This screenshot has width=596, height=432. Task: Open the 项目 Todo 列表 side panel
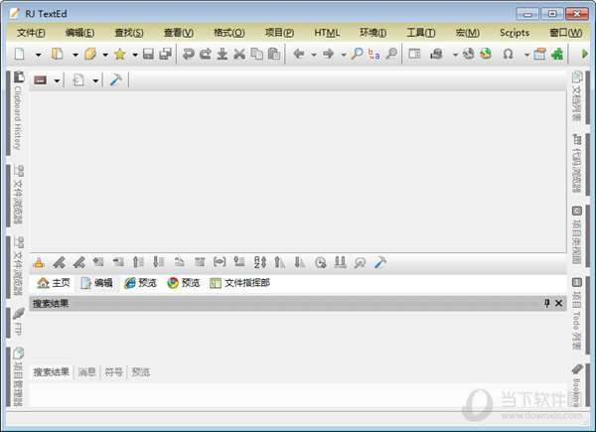coord(576,314)
